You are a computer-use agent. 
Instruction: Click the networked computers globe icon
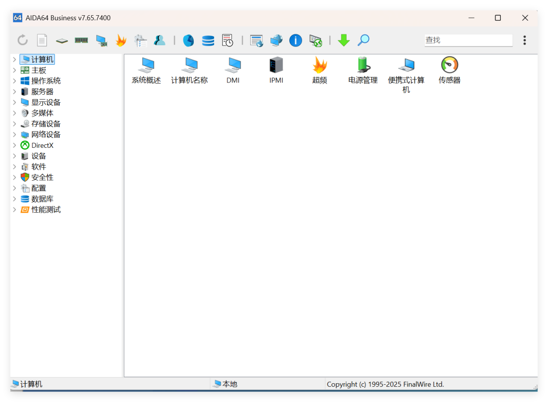pyautogui.click(x=276, y=40)
